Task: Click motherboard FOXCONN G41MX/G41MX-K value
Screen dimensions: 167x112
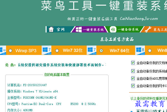Action: tap(40, 98)
